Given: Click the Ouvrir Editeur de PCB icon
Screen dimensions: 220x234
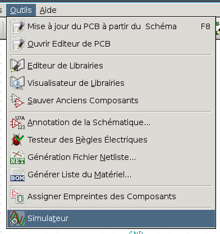Looking at the screenshot, I should point(17,44).
